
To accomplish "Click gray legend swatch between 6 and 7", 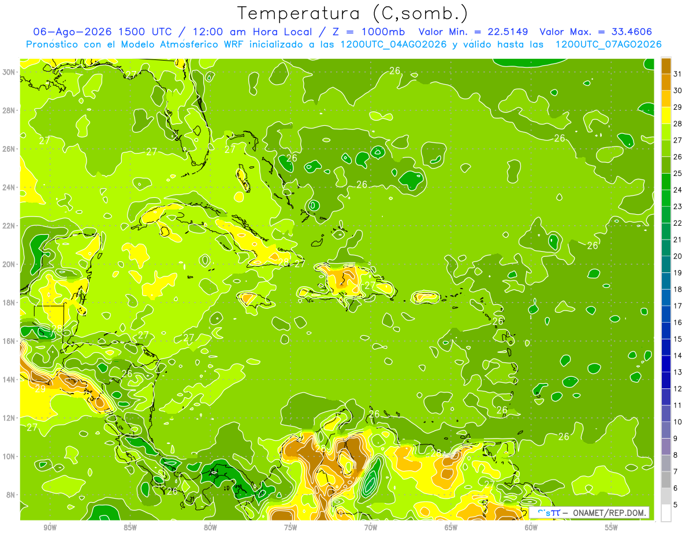I will tap(666, 480).
